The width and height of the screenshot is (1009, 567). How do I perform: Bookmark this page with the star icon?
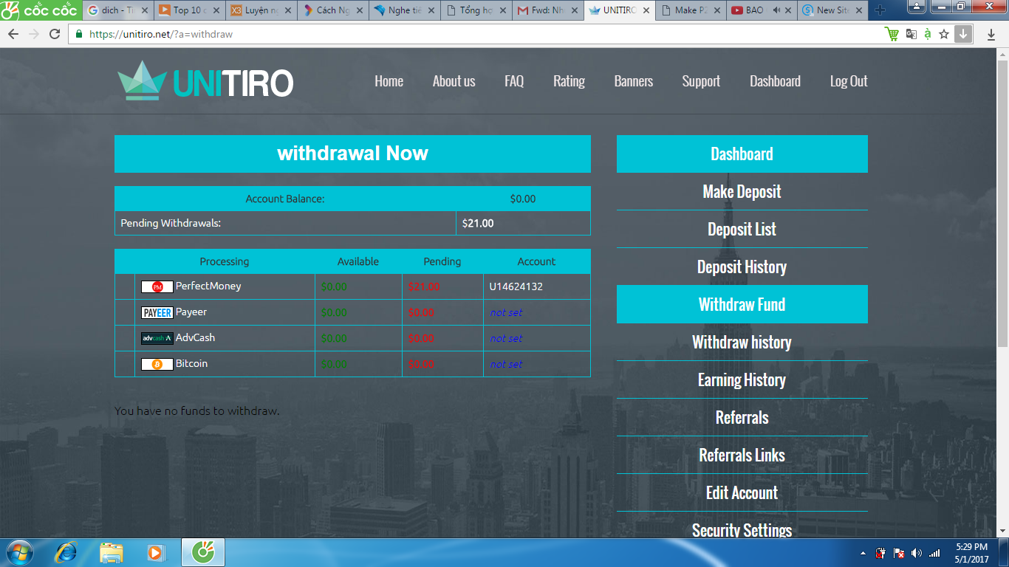click(x=943, y=34)
